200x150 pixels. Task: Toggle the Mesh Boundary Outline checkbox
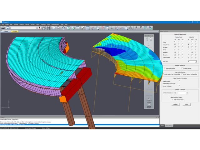[169, 97]
